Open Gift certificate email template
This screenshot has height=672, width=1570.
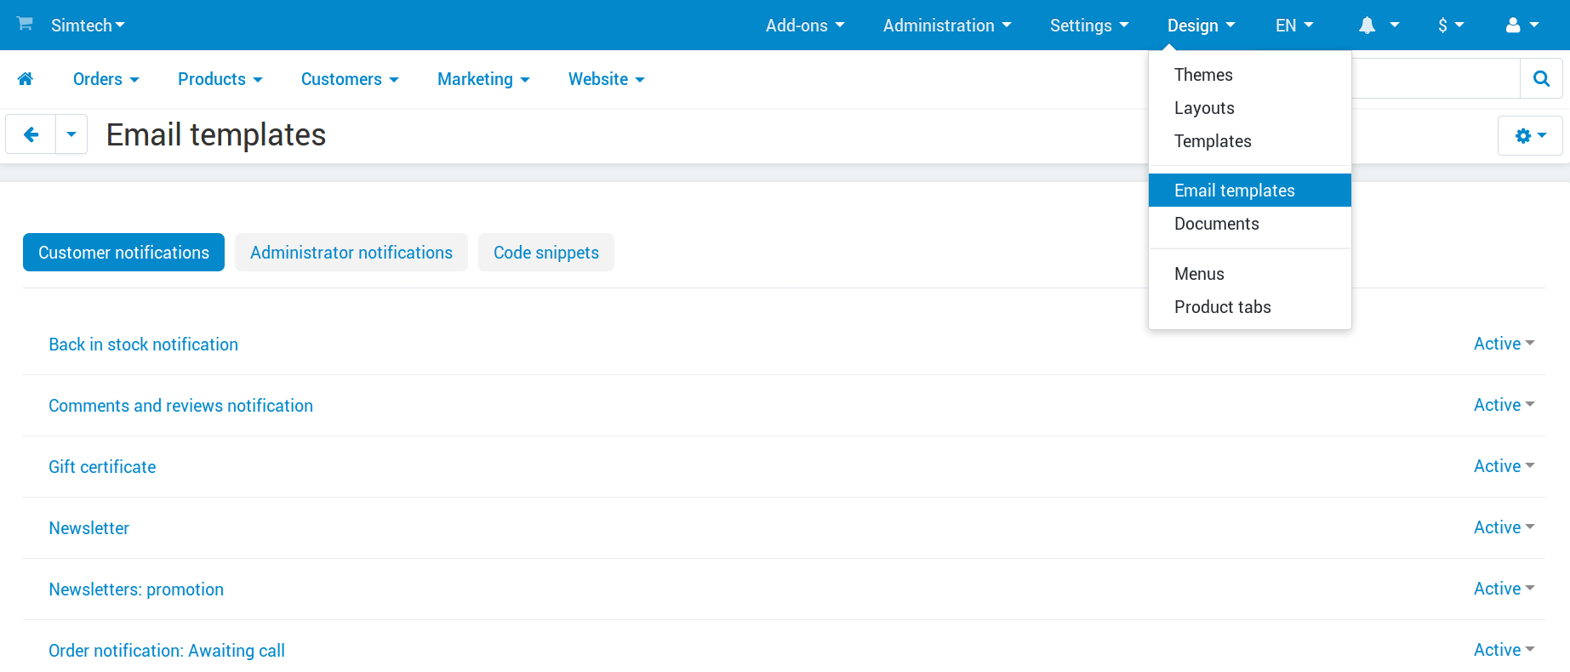[x=102, y=467]
